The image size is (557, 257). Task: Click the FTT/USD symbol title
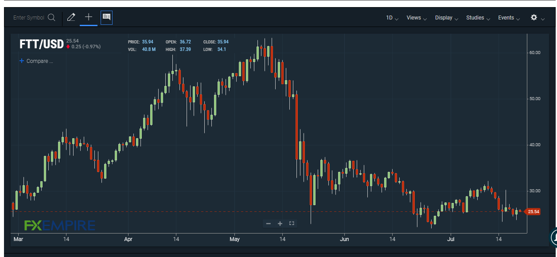click(x=42, y=44)
